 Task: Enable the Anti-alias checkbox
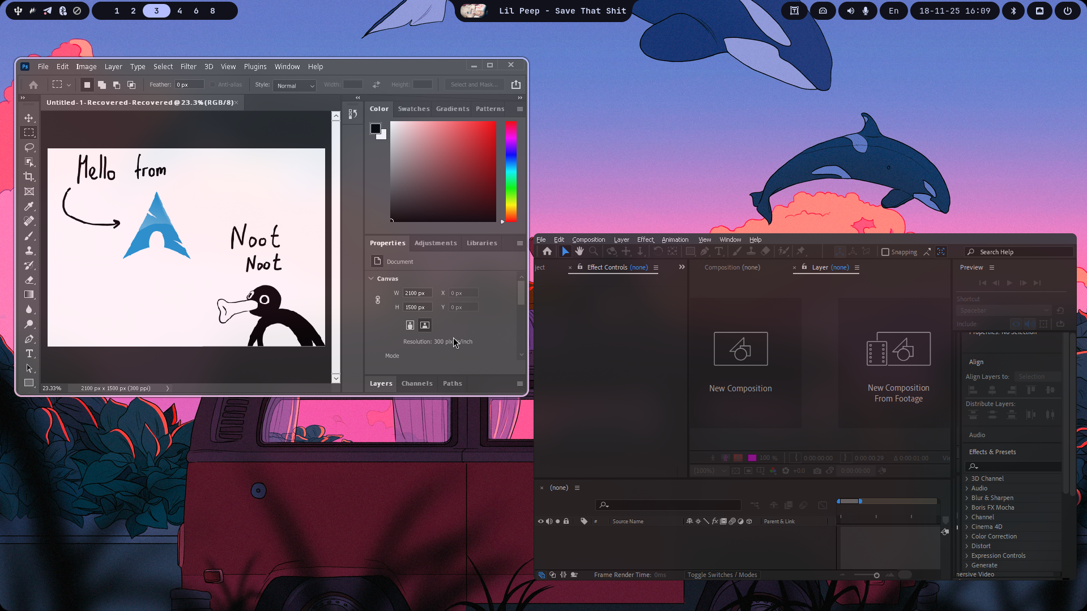[x=212, y=84]
